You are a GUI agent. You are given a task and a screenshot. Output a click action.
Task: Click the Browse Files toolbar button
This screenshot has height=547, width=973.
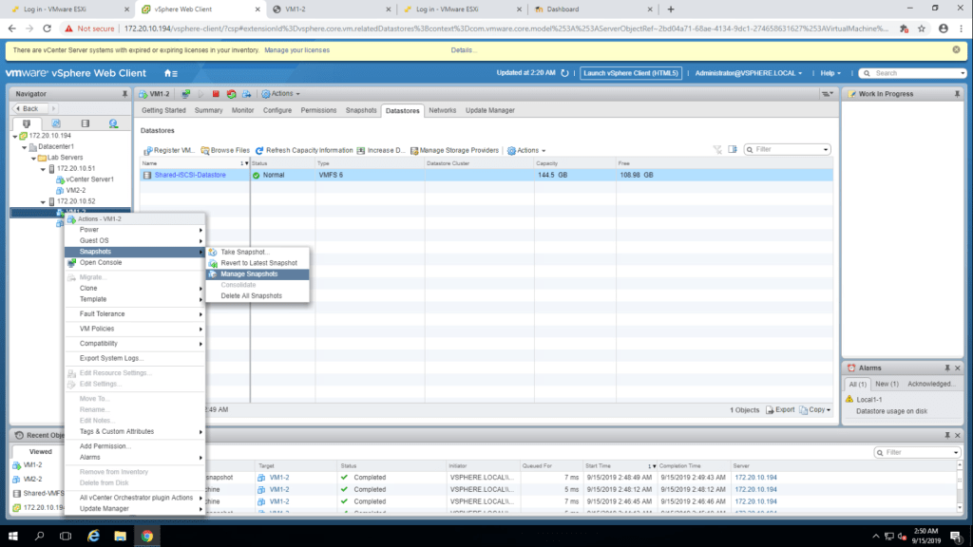[225, 150]
